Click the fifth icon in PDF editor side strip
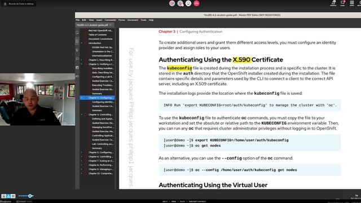This screenshot has height=203, width=361. coord(77,68)
